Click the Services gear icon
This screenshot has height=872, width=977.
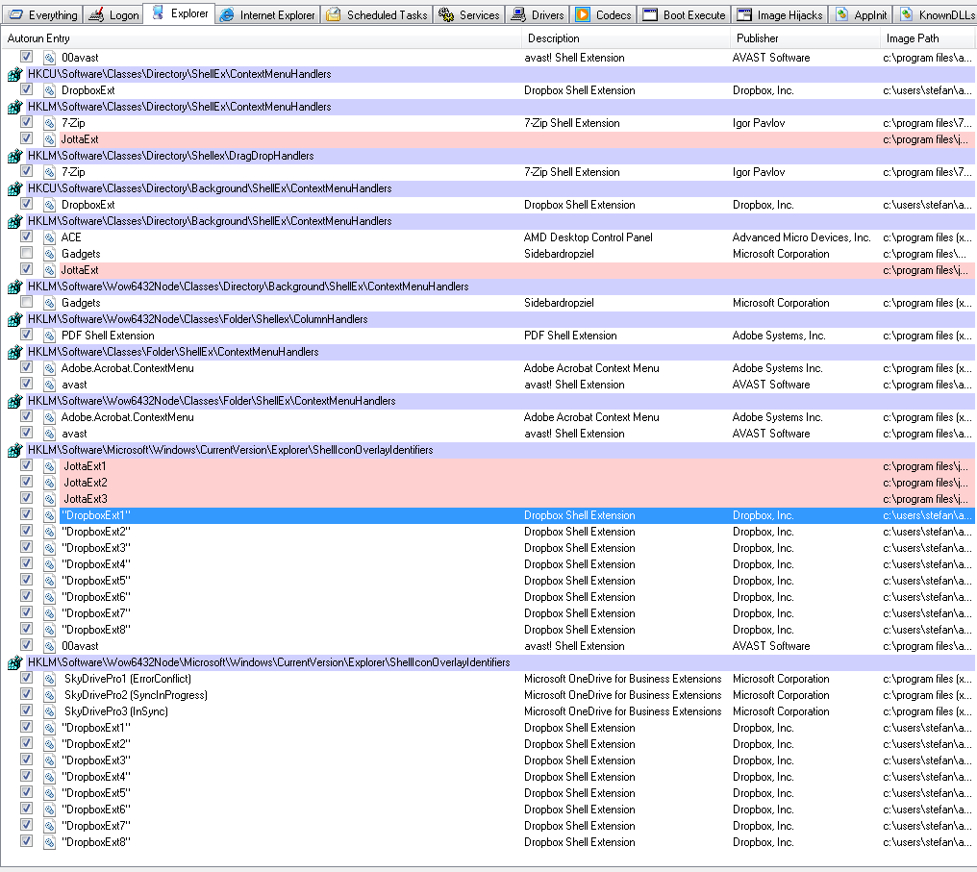coord(446,15)
